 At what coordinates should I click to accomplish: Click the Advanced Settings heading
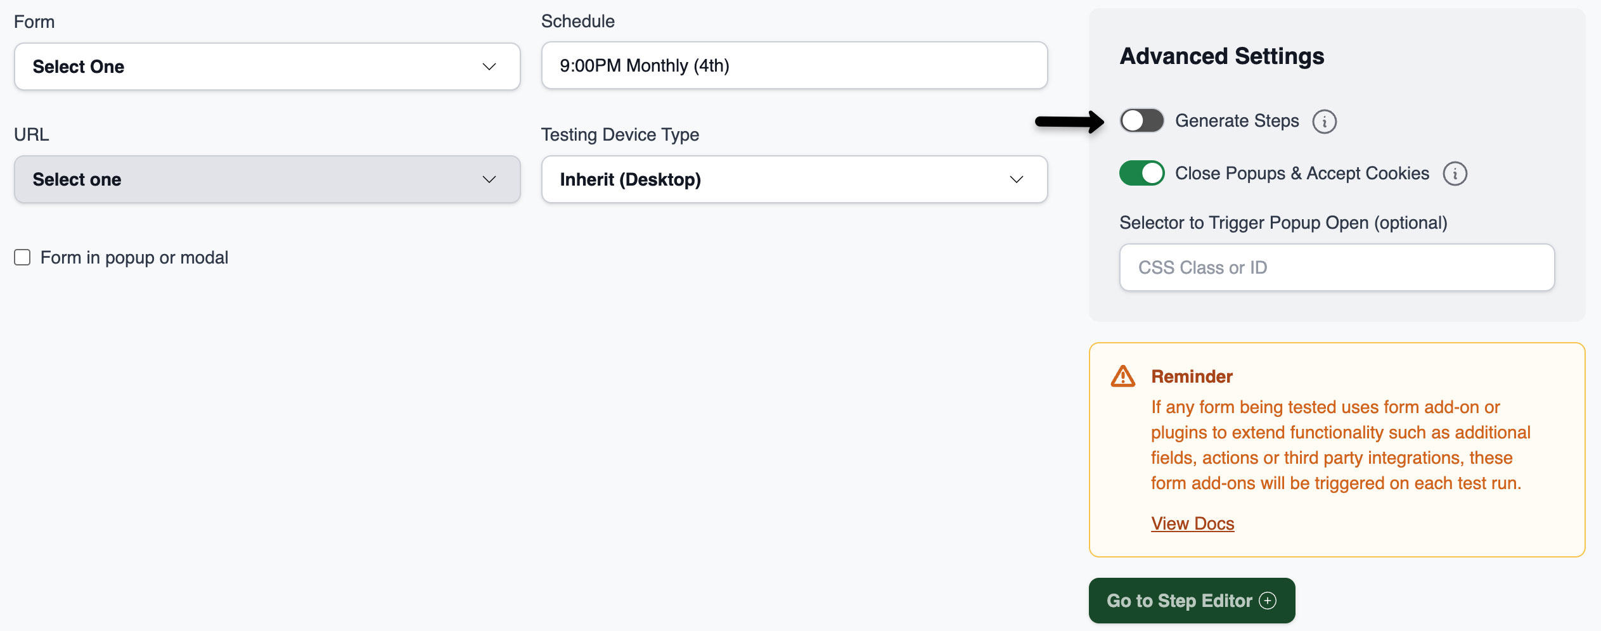point(1221,56)
